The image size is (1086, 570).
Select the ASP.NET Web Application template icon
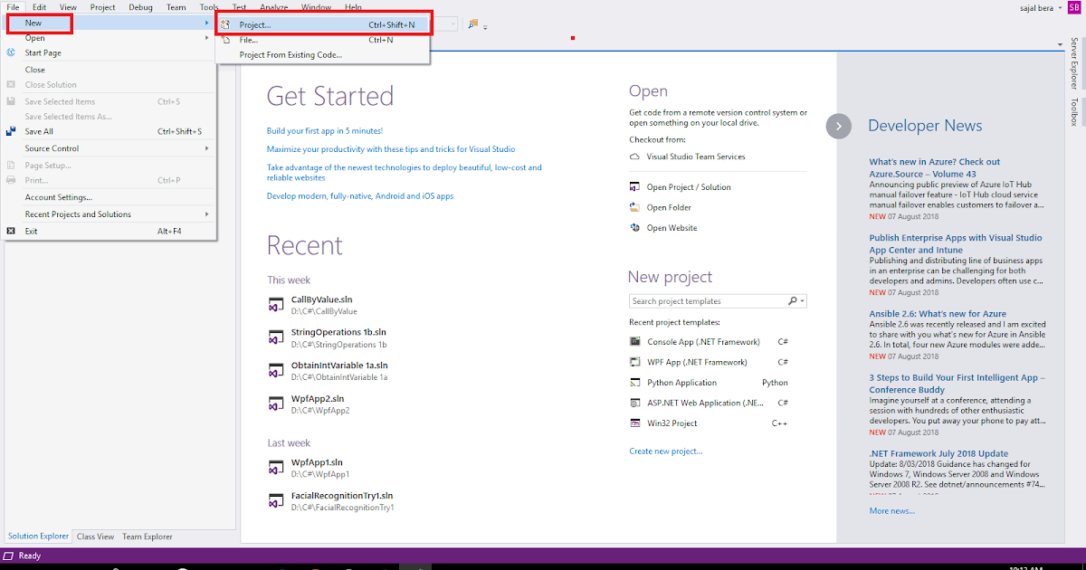pos(635,402)
